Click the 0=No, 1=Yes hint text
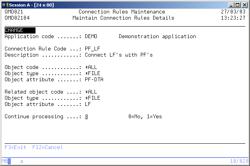Image resolution: width=250 pixels, height=166 pixels. 145,117
